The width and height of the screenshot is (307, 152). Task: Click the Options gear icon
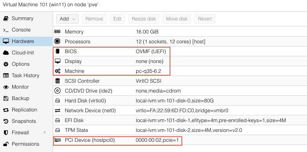click(x=6, y=64)
